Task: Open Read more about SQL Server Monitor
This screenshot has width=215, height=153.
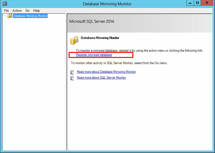Action: 101,78
